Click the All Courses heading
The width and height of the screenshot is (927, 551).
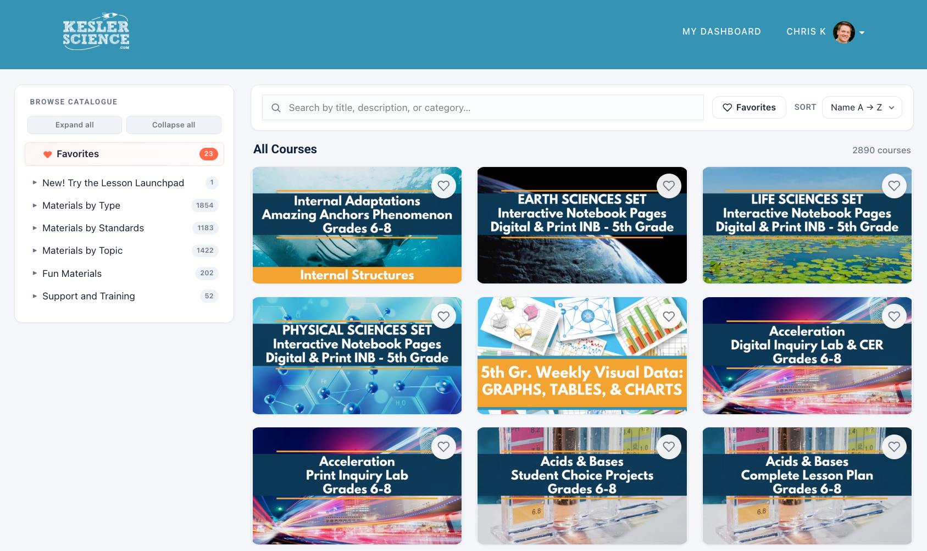[285, 149]
